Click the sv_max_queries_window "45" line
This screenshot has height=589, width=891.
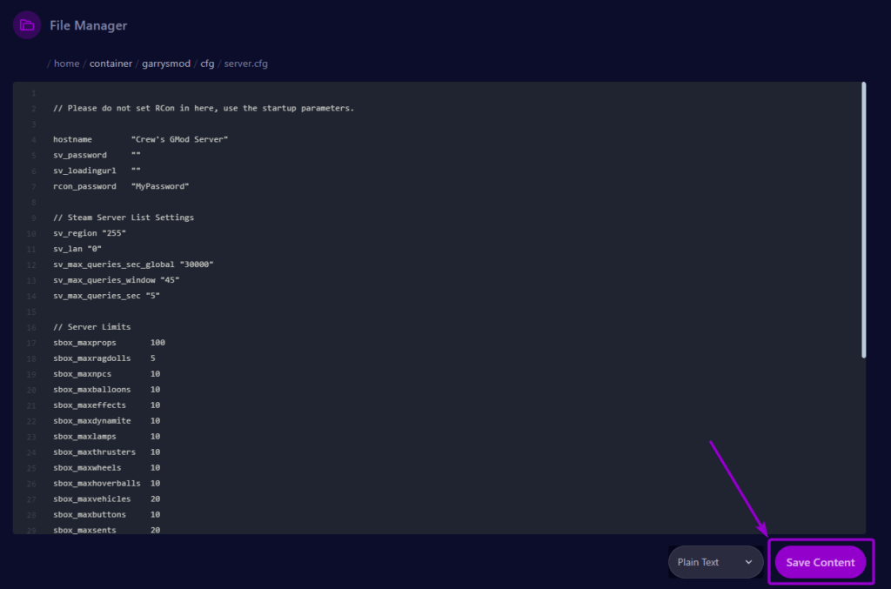coord(116,280)
